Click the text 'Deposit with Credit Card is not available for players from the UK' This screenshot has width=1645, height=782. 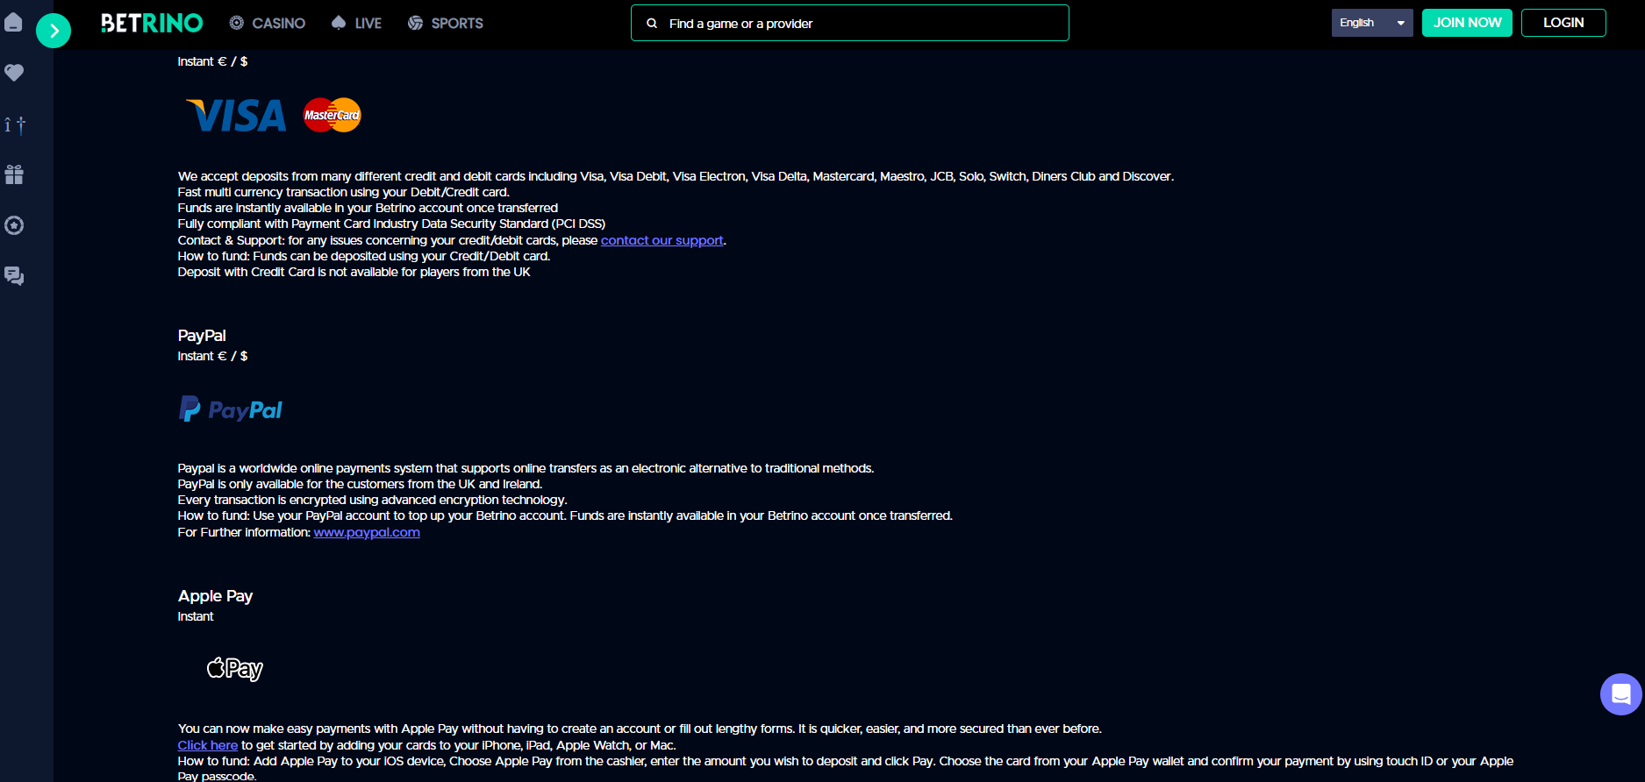pyautogui.click(x=354, y=272)
